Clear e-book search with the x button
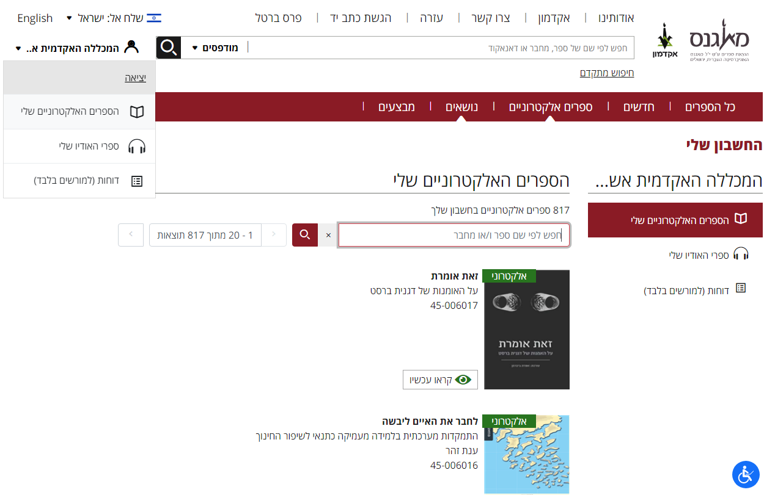Image resolution: width=764 pixels, height=495 pixels. (x=328, y=235)
